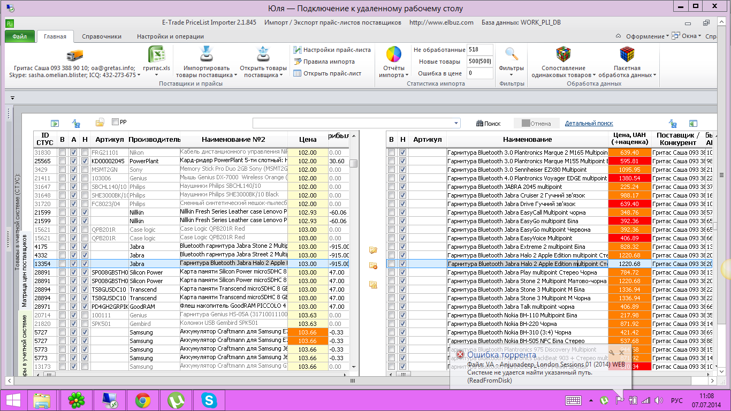Viewport: 731px width, 411px height.
Task: Open Настройки прайс-листа in the ribbon
Action: click(332, 50)
